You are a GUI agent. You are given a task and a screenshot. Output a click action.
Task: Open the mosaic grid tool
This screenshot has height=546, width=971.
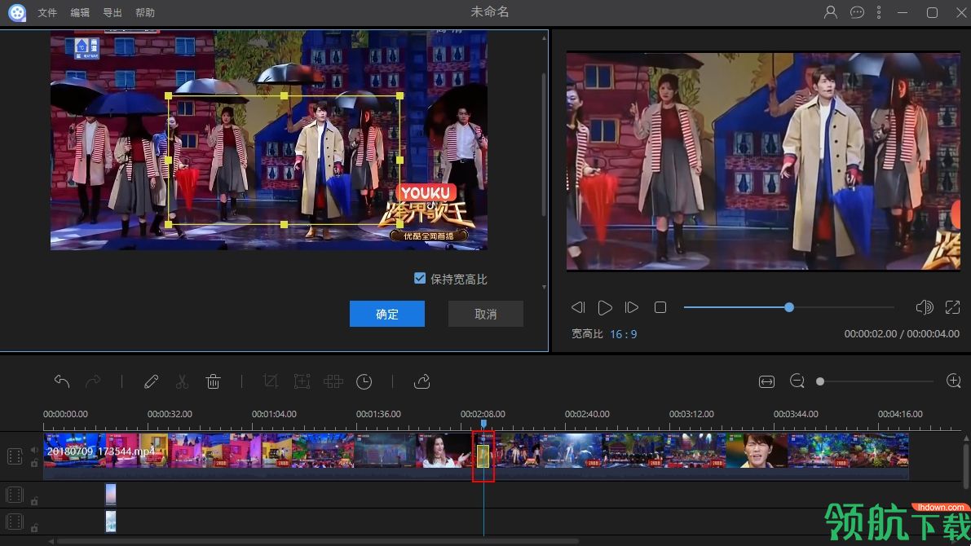pyautogui.click(x=333, y=381)
